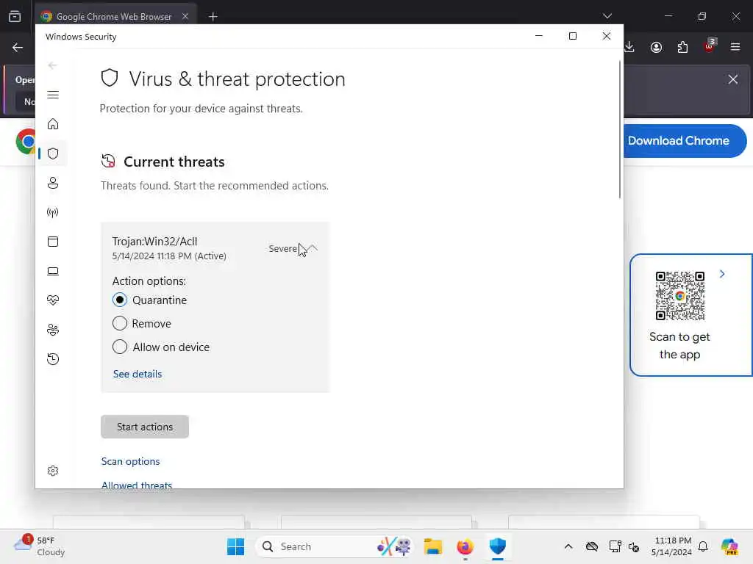Open Windows Security settings gear

[53, 471]
